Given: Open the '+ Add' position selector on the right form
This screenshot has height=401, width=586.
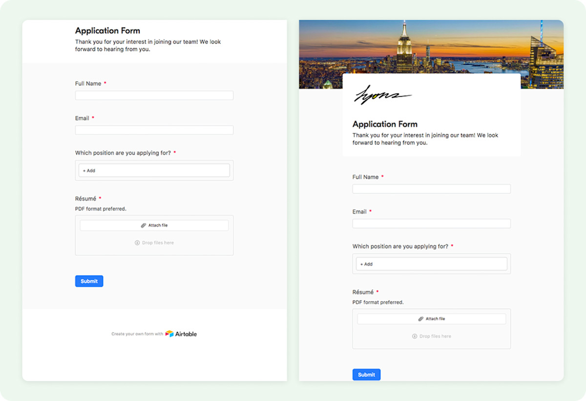Looking at the screenshot, I should pyautogui.click(x=431, y=263).
